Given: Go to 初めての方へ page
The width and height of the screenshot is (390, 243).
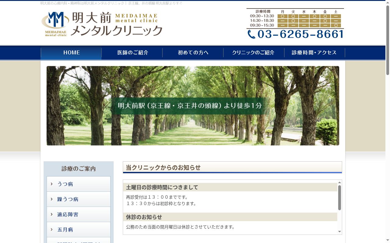Looking at the screenshot, I should pos(193,53).
